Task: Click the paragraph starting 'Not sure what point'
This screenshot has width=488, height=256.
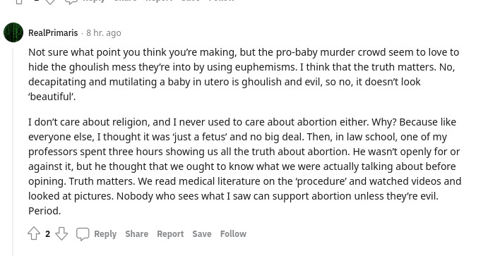Action: (x=245, y=74)
